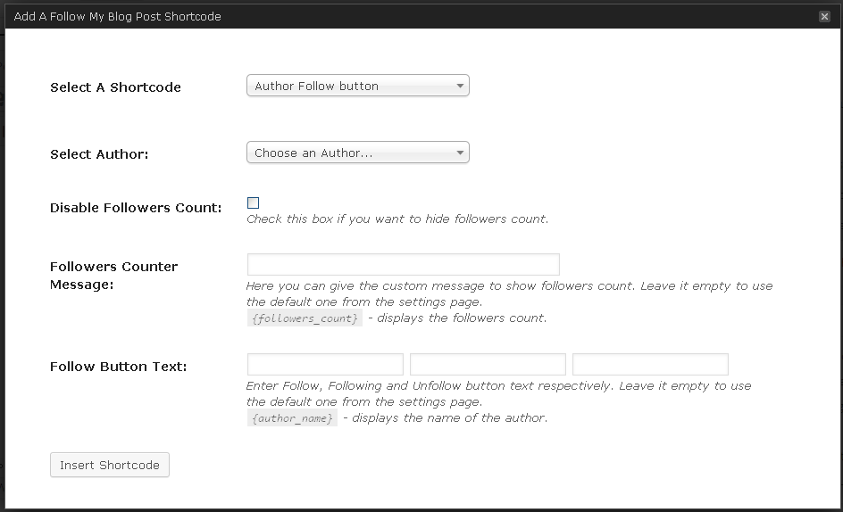Click the third Follow Button Text field
843x512 pixels.
click(x=650, y=364)
